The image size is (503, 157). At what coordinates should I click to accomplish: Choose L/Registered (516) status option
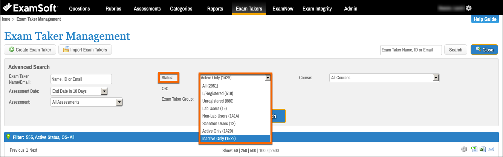coord(235,93)
